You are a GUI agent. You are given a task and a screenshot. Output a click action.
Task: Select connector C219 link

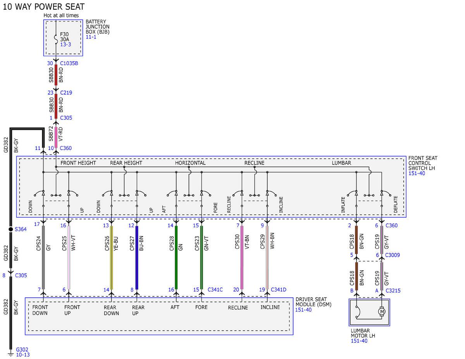[66, 93]
